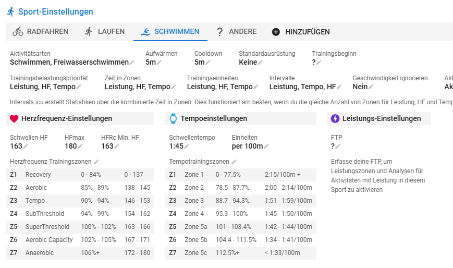The height and width of the screenshot is (268, 453).
Task: Click the edit pencil for Schwellentempo
Action: click(186, 147)
